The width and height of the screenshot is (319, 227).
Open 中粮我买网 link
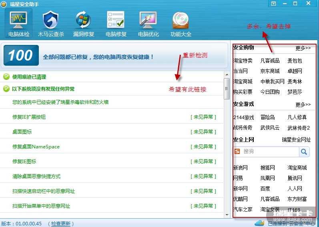click(273, 81)
